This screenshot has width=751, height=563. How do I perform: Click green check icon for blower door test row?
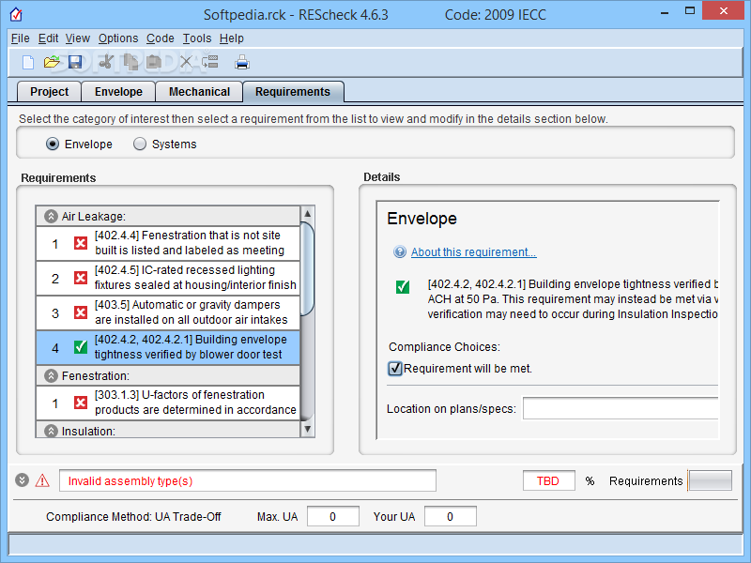[81, 347]
